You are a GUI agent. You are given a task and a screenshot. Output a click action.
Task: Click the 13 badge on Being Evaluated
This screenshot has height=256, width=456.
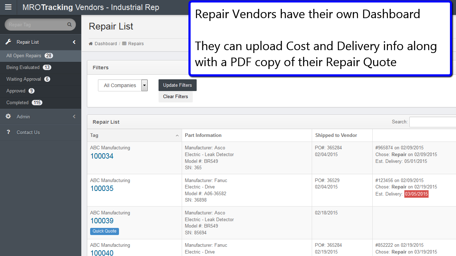47,67
